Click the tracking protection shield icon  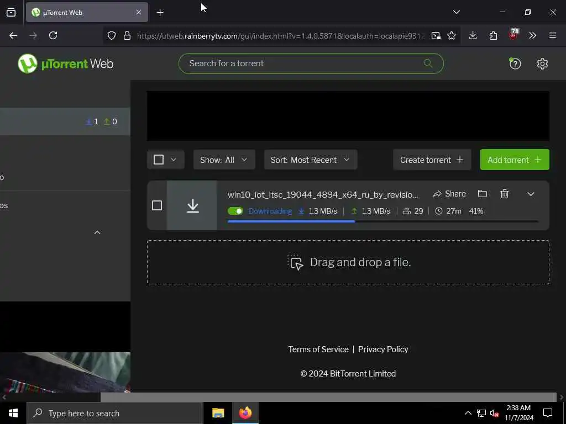(x=112, y=35)
